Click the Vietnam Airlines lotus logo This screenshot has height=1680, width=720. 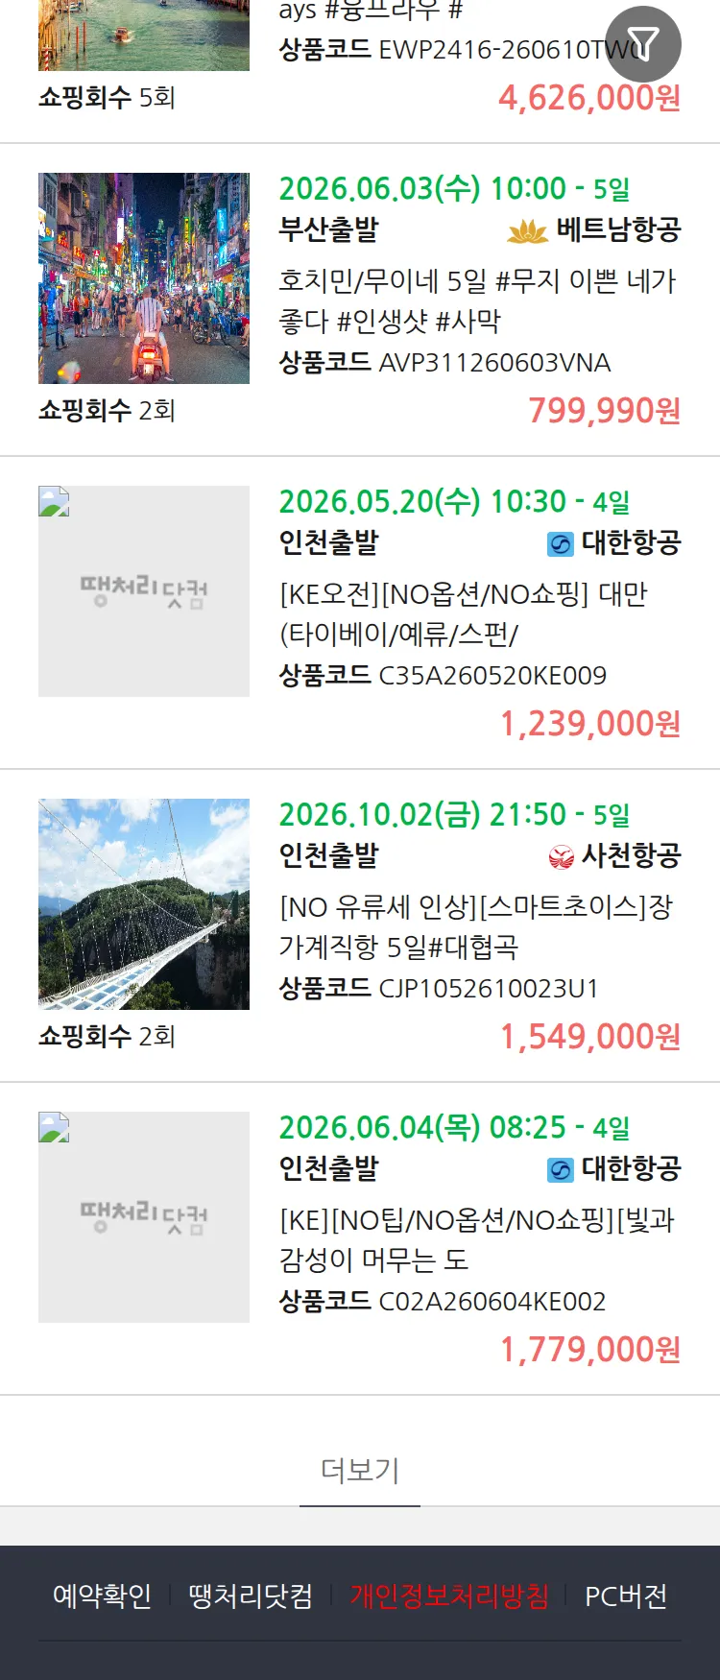click(x=527, y=230)
